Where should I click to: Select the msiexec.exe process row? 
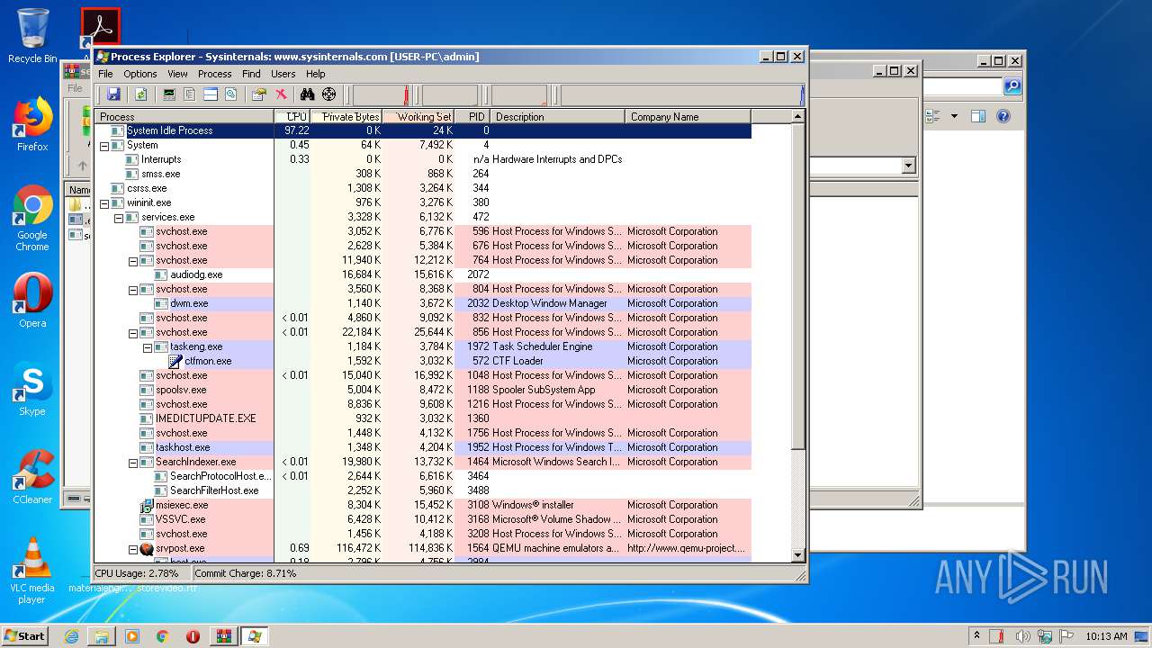point(423,505)
